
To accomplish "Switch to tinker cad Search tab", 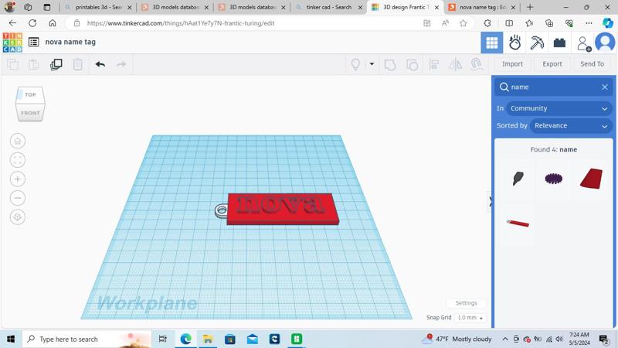I will 329,7.
